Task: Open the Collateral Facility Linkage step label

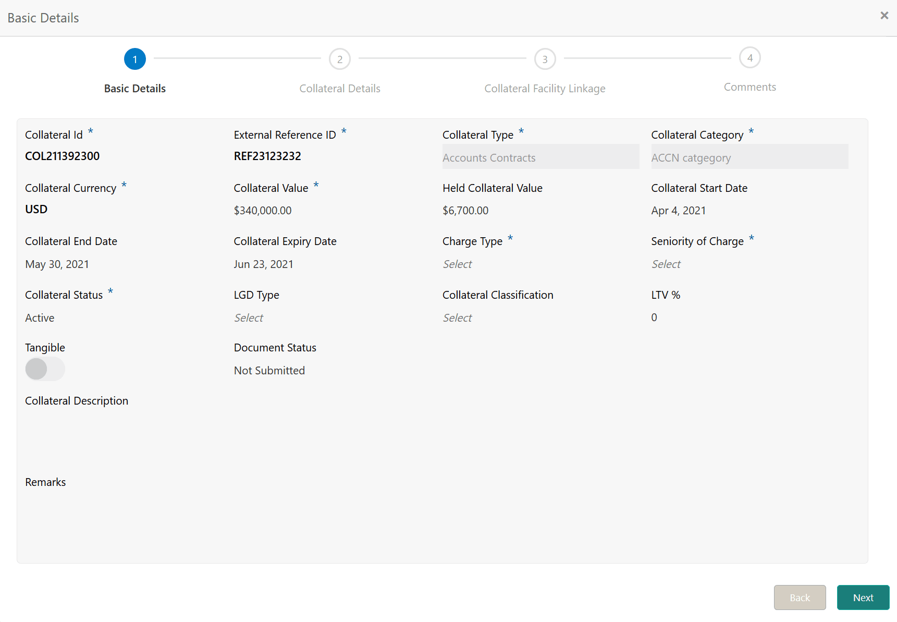Action: [x=545, y=89]
